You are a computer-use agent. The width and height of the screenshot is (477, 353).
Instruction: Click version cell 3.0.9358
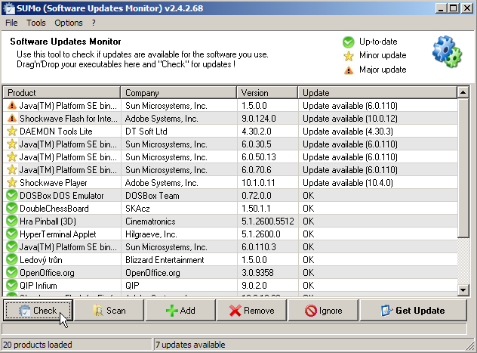point(257,273)
